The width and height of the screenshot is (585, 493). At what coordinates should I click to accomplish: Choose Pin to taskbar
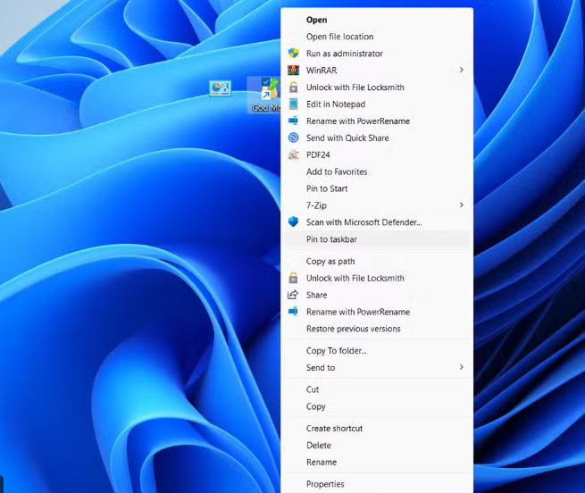(331, 239)
